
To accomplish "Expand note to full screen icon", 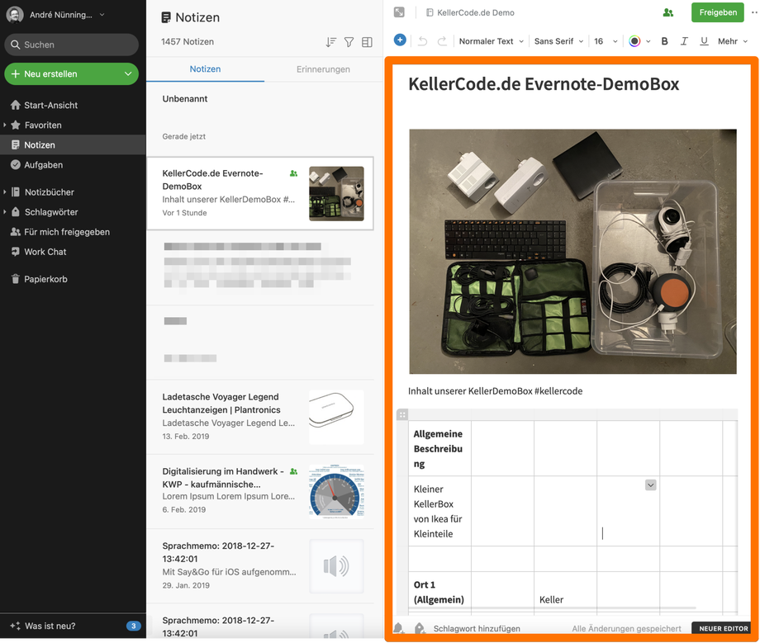I will tap(399, 12).
